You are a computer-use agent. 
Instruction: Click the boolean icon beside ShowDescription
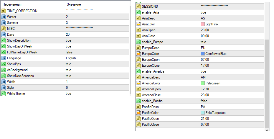(x=3, y=40)
